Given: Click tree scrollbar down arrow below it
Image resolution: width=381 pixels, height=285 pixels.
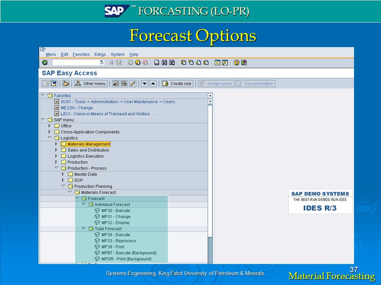Looking at the screenshot, I should point(210,101).
